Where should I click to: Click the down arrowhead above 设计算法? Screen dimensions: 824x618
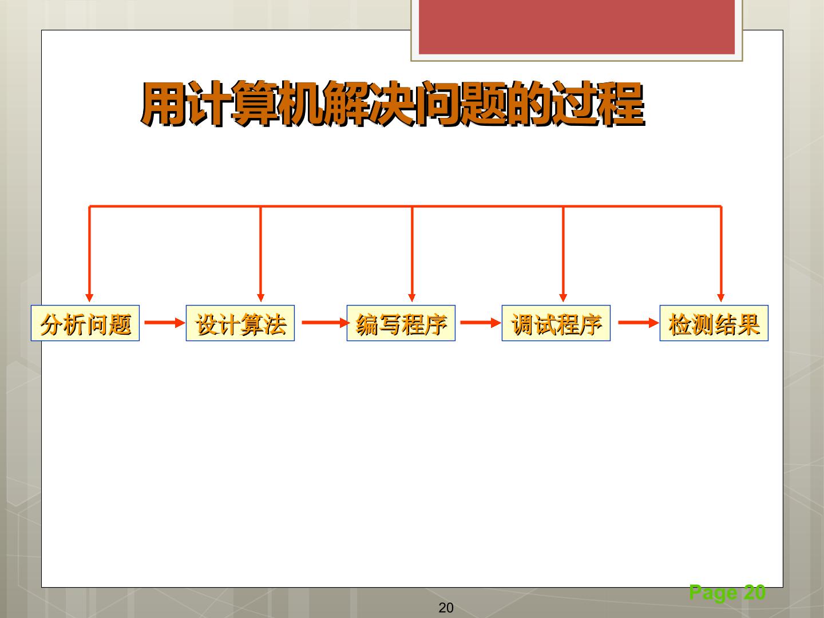261,298
